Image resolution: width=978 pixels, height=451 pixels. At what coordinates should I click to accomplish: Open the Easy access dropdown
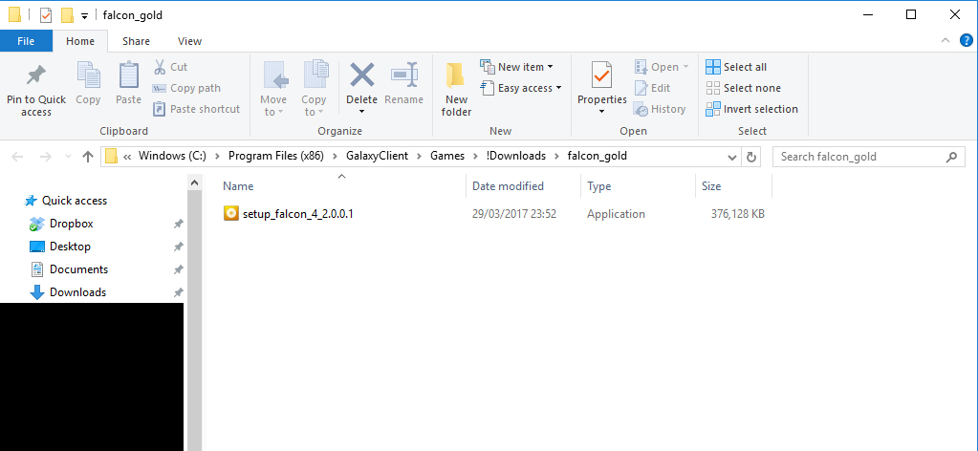(521, 88)
